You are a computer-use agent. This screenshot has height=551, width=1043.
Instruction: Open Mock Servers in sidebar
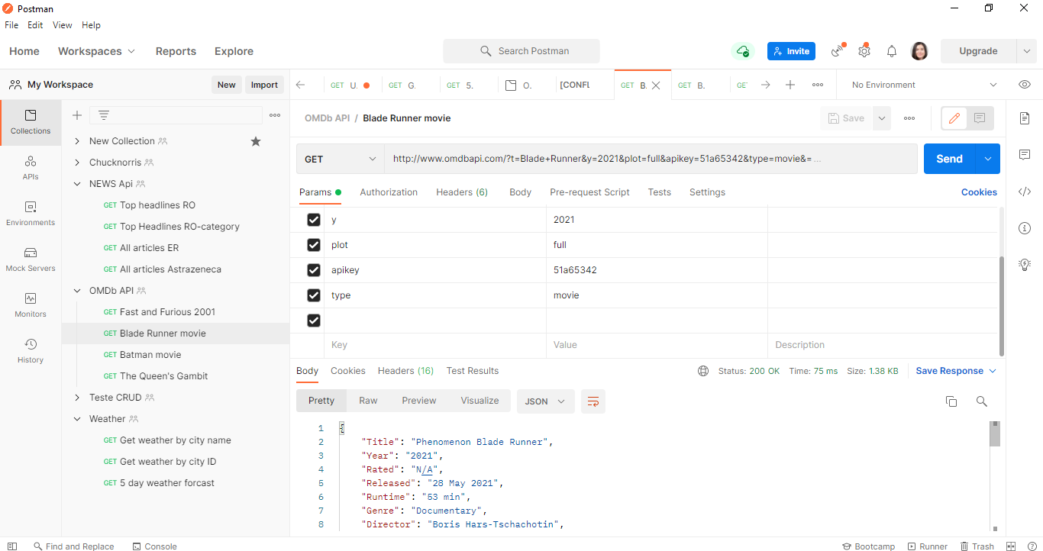tap(31, 259)
